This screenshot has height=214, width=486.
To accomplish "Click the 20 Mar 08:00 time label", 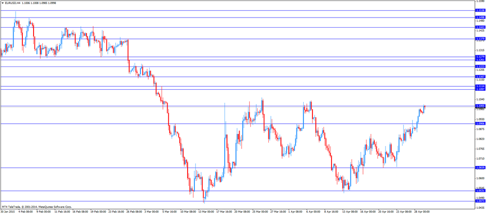I will pyautogui.click(x=242, y=212).
